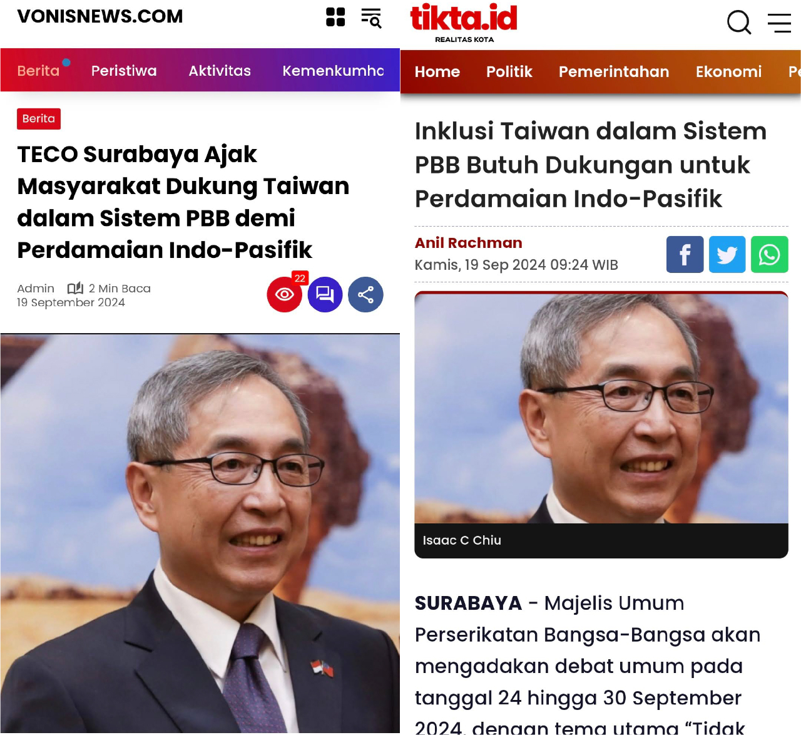
Task: Click the tikta.id logo
Action: tap(464, 23)
